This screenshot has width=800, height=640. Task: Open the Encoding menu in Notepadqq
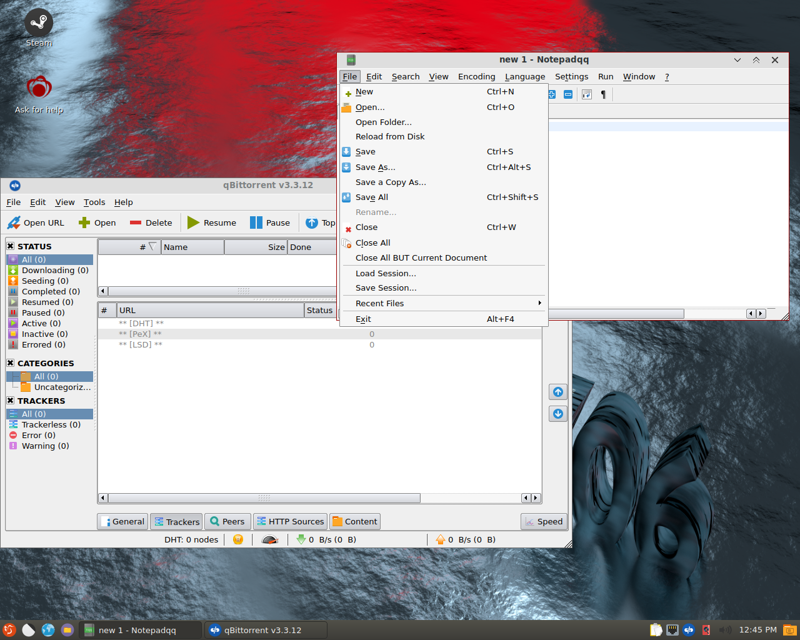[x=476, y=76]
